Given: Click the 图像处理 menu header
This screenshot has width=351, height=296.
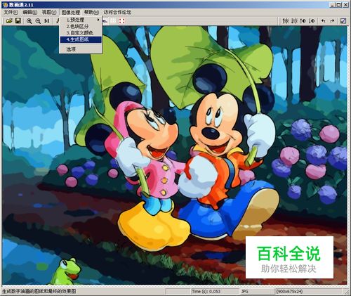Looking at the screenshot, I should click(x=71, y=12).
